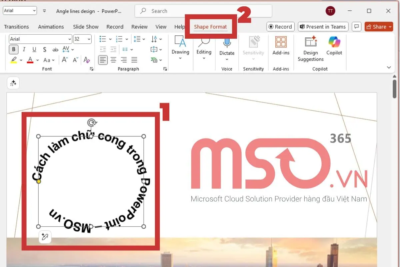The image size is (400, 267).
Task: Clear all formatting from selected text
Action: pyautogui.click(x=87, y=60)
